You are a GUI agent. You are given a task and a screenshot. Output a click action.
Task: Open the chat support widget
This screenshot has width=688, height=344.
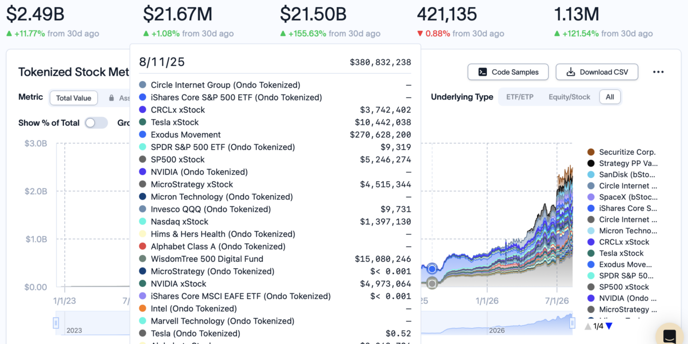(670, 336)
